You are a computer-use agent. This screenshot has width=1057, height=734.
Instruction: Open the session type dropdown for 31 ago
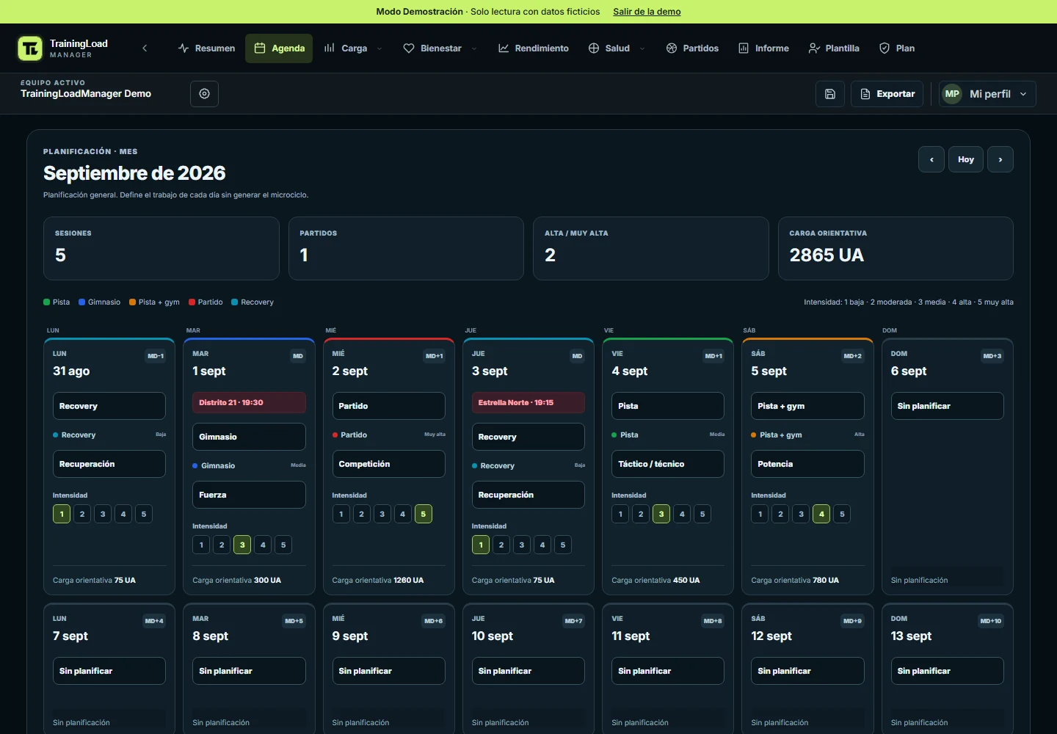109,406
